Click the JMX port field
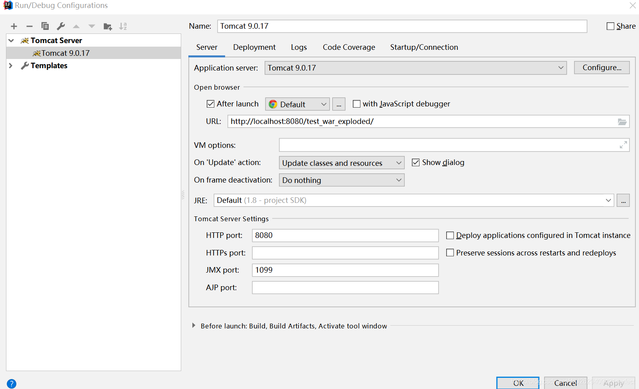Viewport: 639px width, 389px height. [x=345, y=270]
